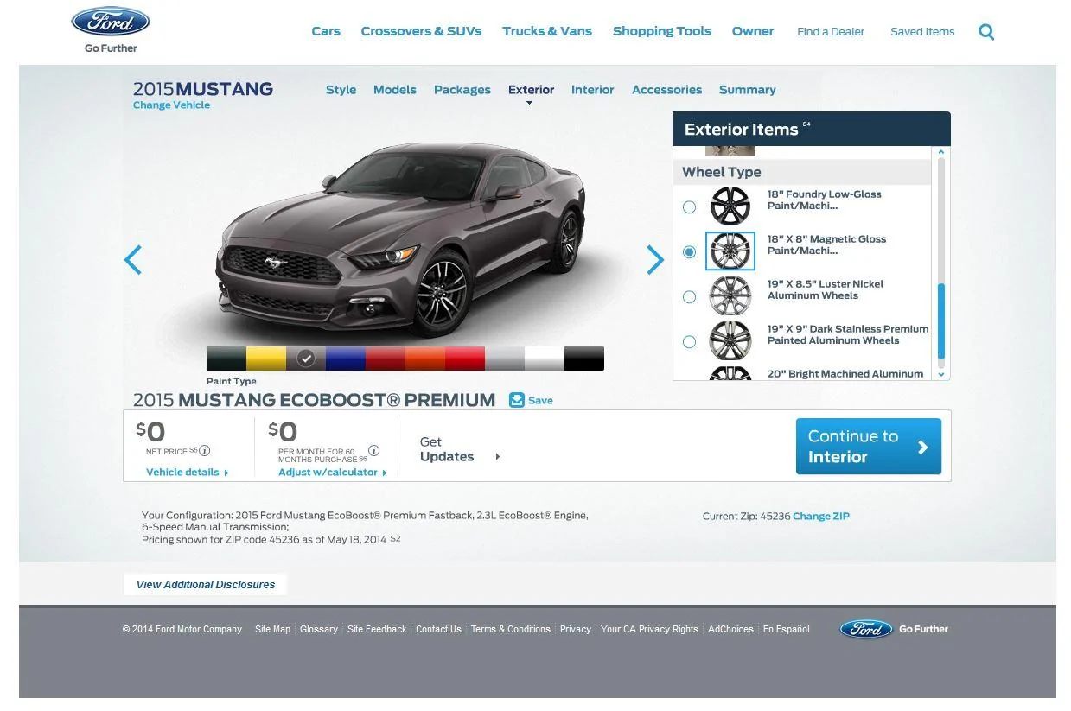The width and height of the screenshot is (1071, 711).
Task: Open Terms & Conditions footer link
Action: [x=511, y=629]
